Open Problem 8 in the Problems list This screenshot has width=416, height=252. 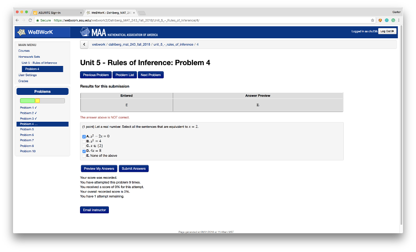click(x=27, y=146)
